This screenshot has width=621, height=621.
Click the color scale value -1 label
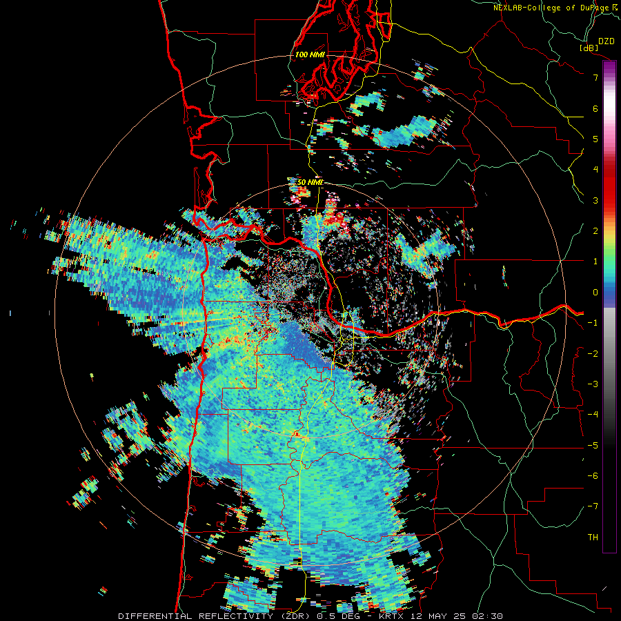(x=593, y=323)
